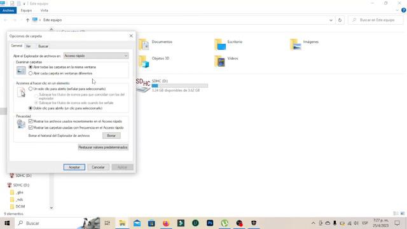
Task: Confirm the dialog with Aceptar
Action: 74,167
